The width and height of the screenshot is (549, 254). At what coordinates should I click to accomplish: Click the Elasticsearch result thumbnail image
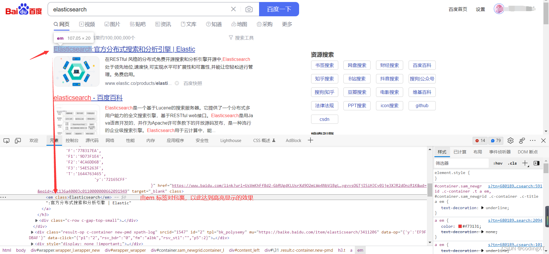coord(76,71)
